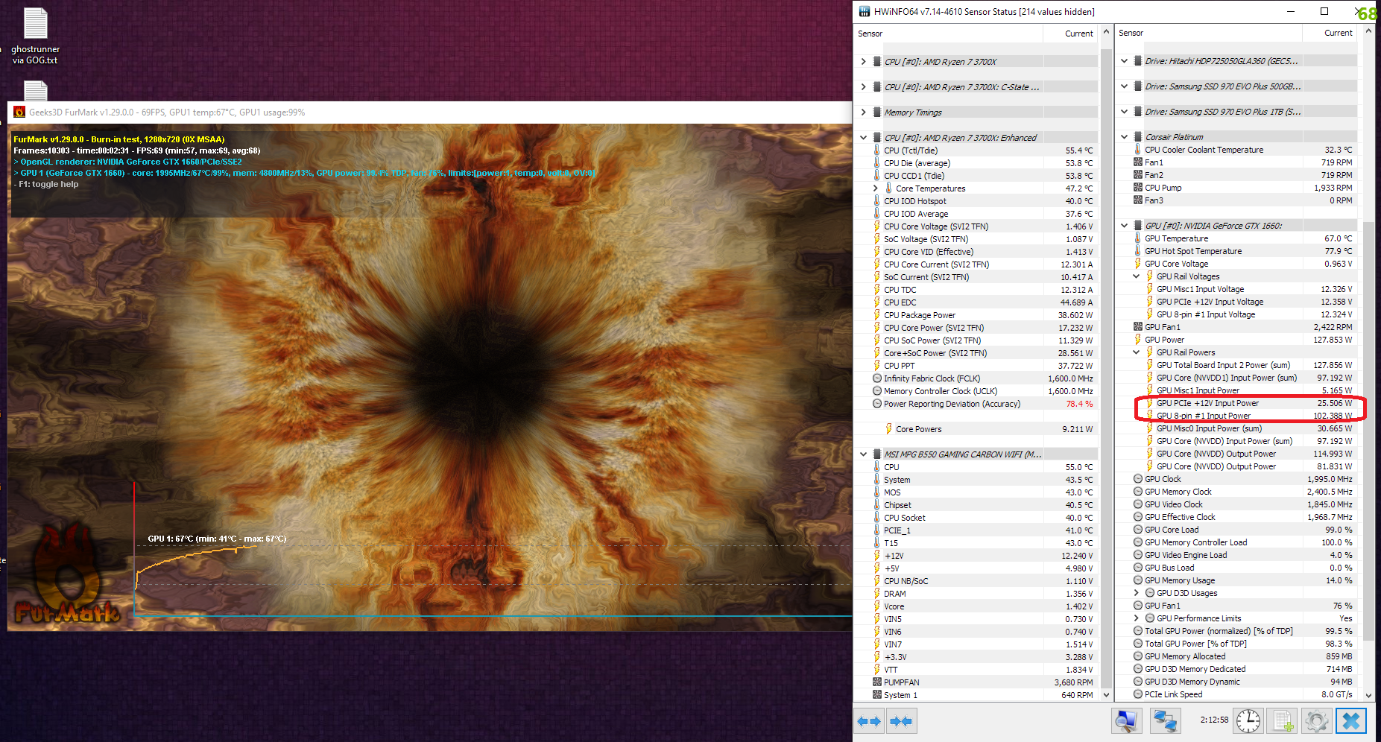The width and height of the screenshot is (1381, 742).
Task: Click thermometer icon beside CPU (Tctl/Tdie)
Action: coord(877,150)
